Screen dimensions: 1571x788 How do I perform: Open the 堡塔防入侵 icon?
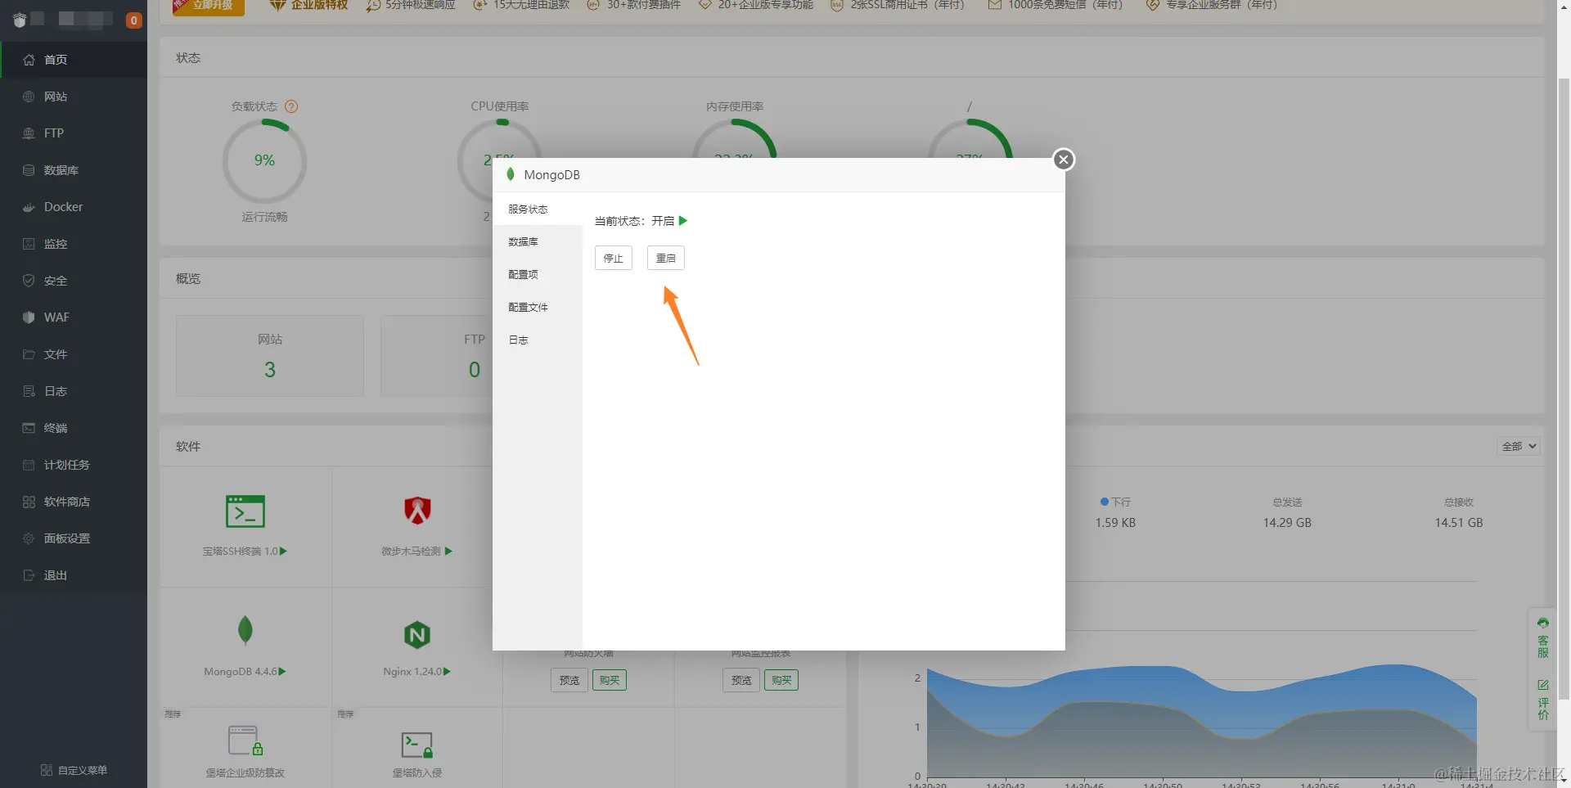click(417, 745)
